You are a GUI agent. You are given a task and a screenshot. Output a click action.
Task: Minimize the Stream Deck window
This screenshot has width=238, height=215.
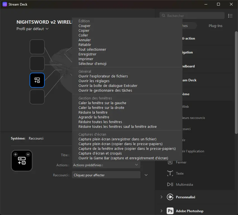(x=206, y=4)
